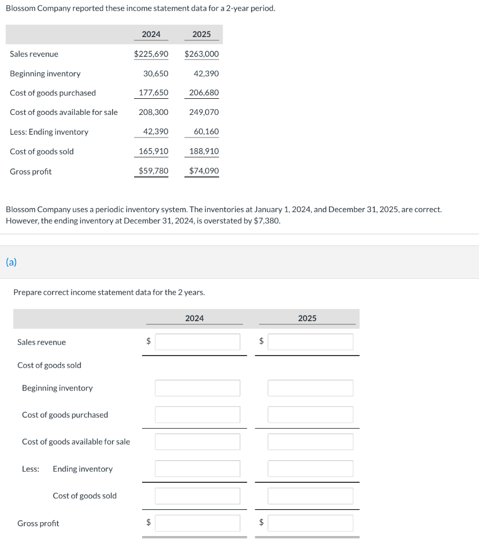Click the 2024 header of the data table
This screenshot has height=550, width=479.
pyautogui.click(x=151, y=34)
